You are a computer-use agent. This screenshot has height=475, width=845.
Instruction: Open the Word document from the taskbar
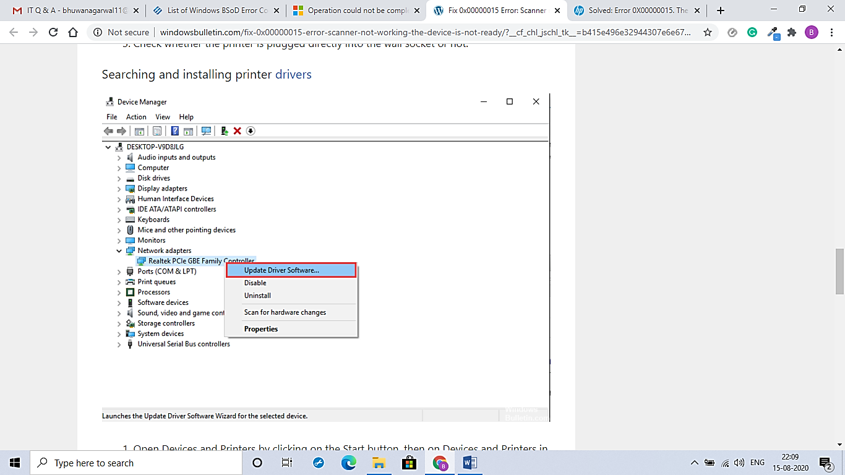(469, 462)
